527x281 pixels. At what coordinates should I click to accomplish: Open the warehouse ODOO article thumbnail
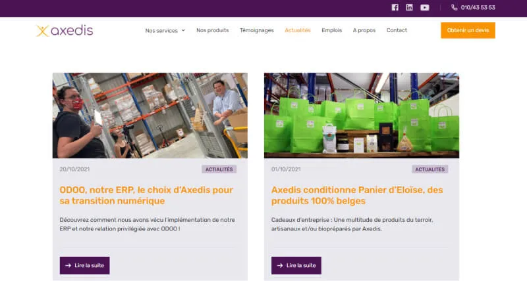point(150,116)
